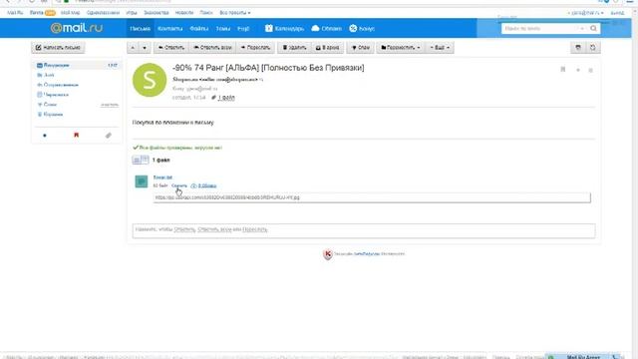
Task: Click the Переслать forward button
Action: (255, 48)
